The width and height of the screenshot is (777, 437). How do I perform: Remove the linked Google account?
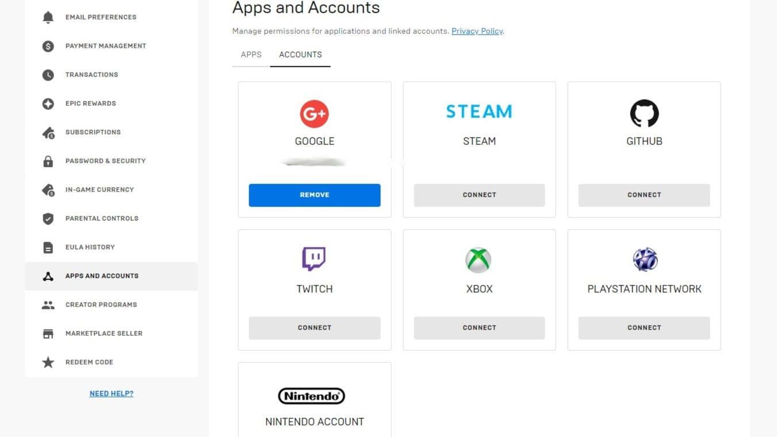(315, 195)
